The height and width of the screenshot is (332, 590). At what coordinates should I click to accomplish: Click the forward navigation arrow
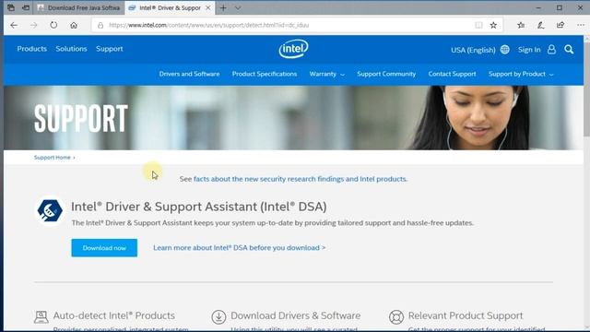(34, 25)
